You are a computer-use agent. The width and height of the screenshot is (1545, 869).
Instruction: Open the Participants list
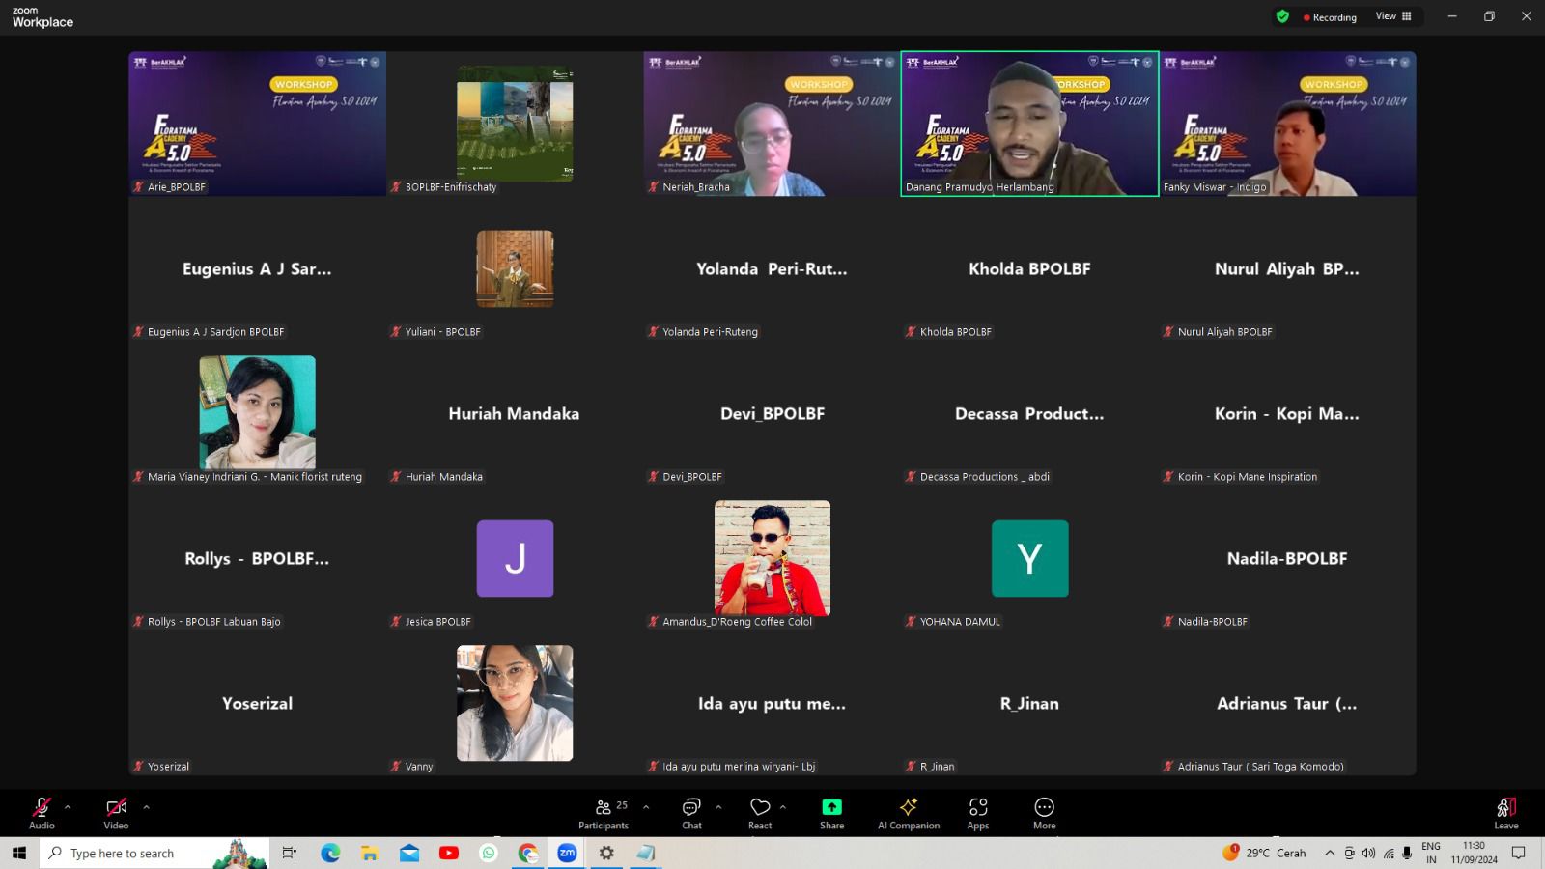coord(604,813)
